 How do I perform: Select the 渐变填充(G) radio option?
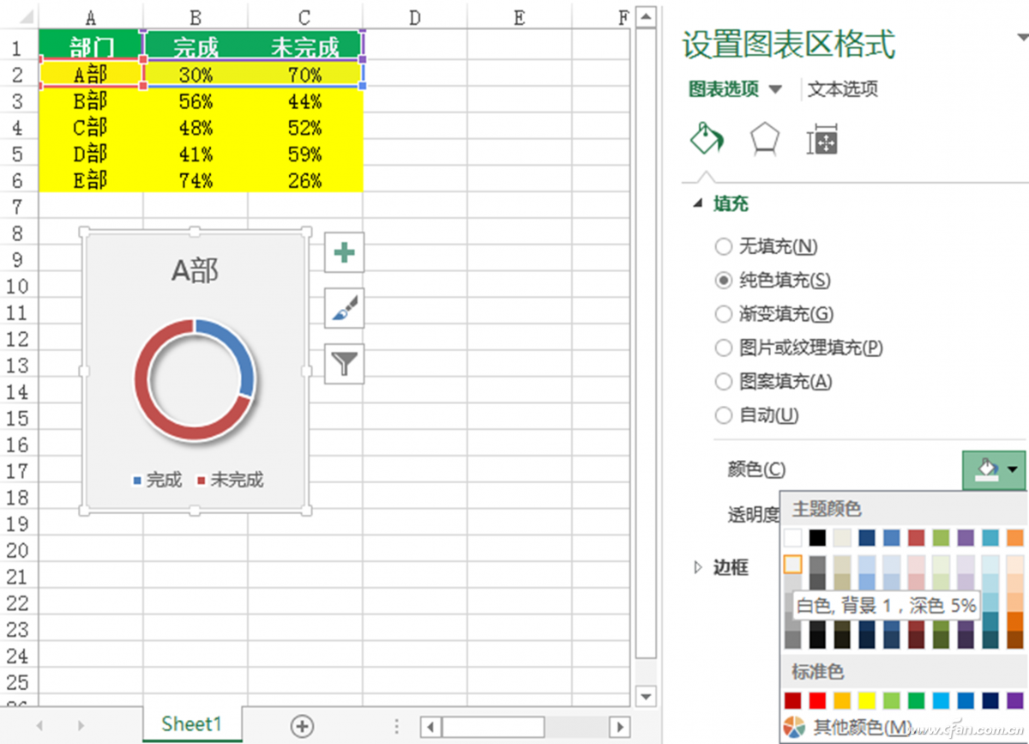[723, 314]
